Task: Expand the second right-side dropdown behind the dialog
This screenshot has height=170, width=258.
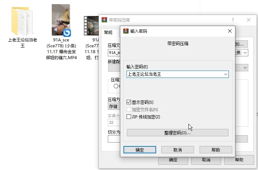Action: pyautogui.click(x=245, y=67)
